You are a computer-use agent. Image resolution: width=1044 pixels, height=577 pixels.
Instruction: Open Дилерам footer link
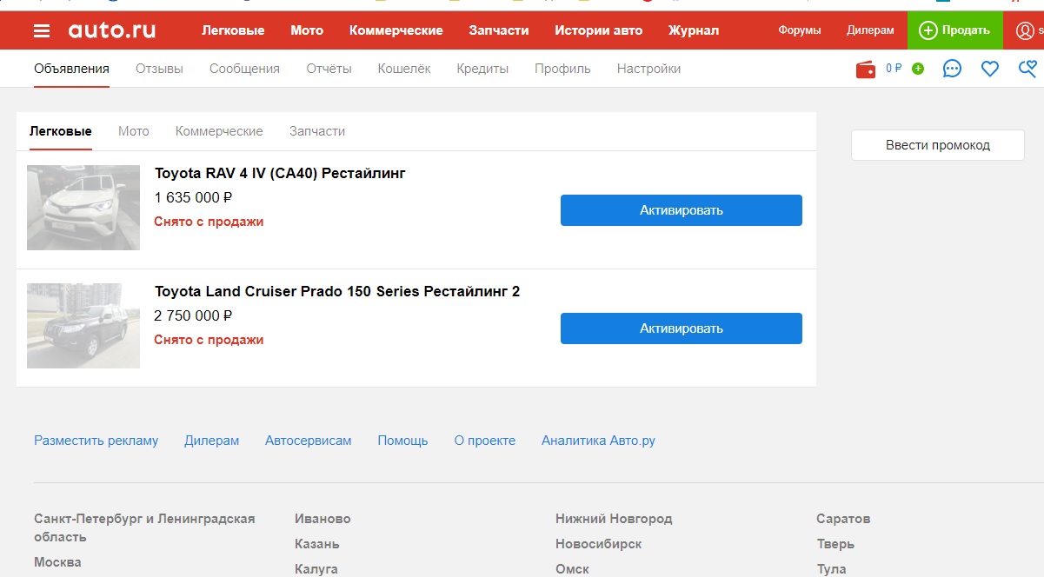(x=211, y=441)
